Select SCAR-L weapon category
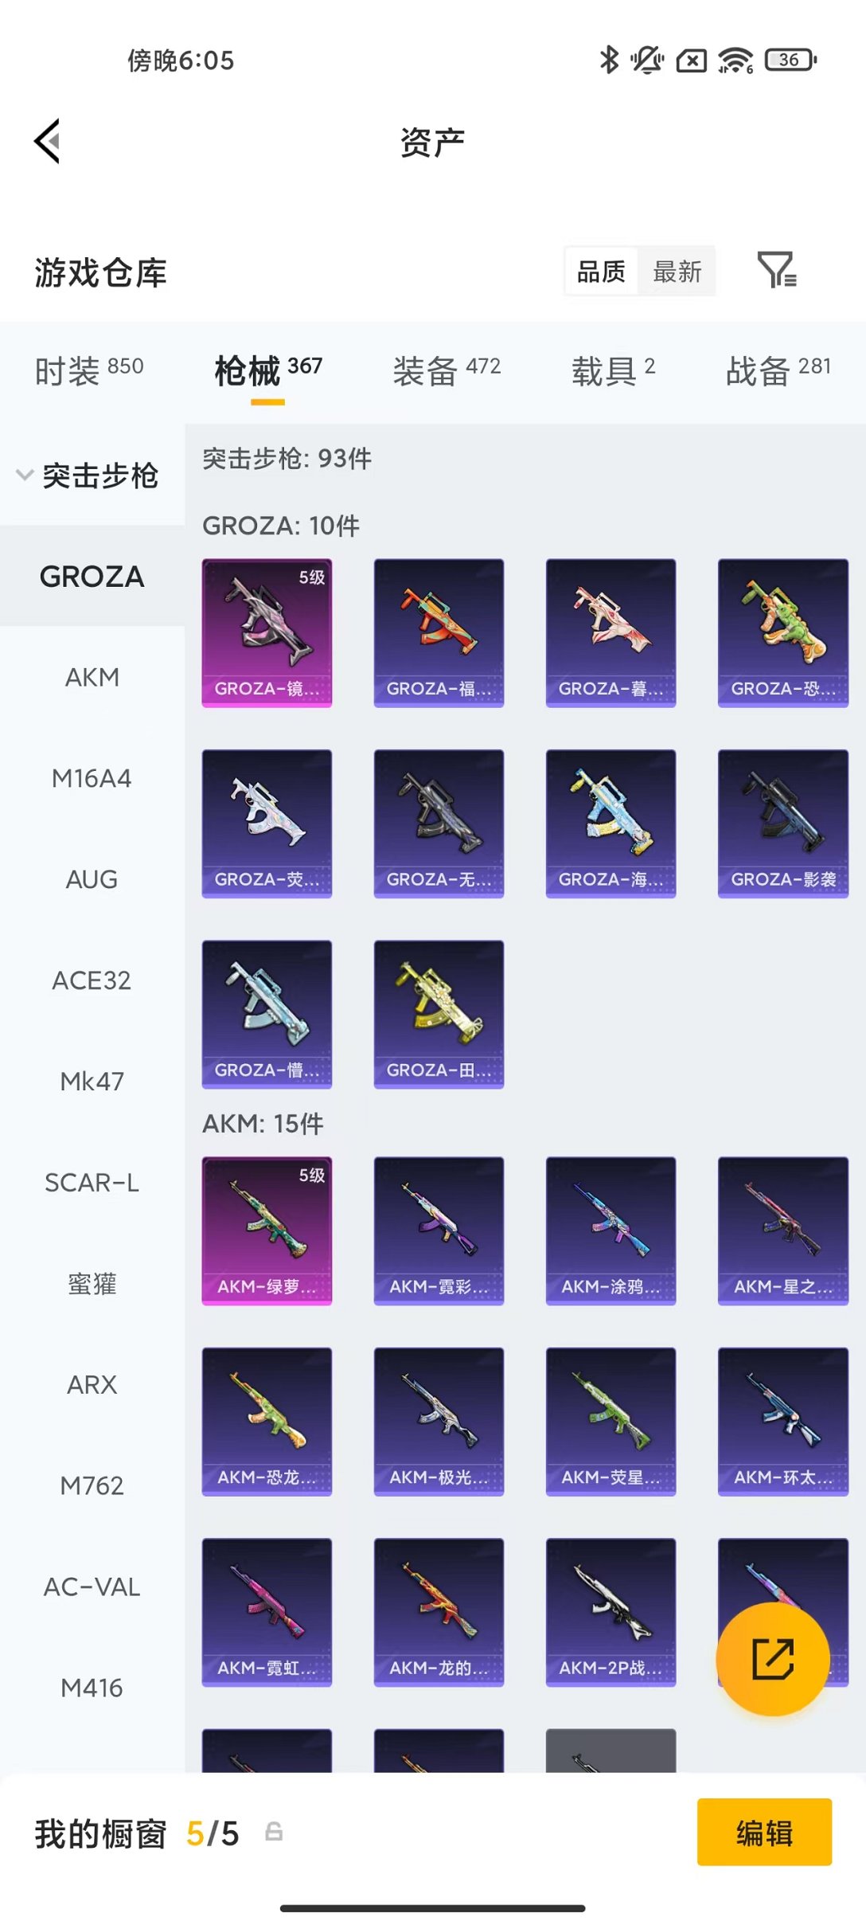 tap(92, 1182)
